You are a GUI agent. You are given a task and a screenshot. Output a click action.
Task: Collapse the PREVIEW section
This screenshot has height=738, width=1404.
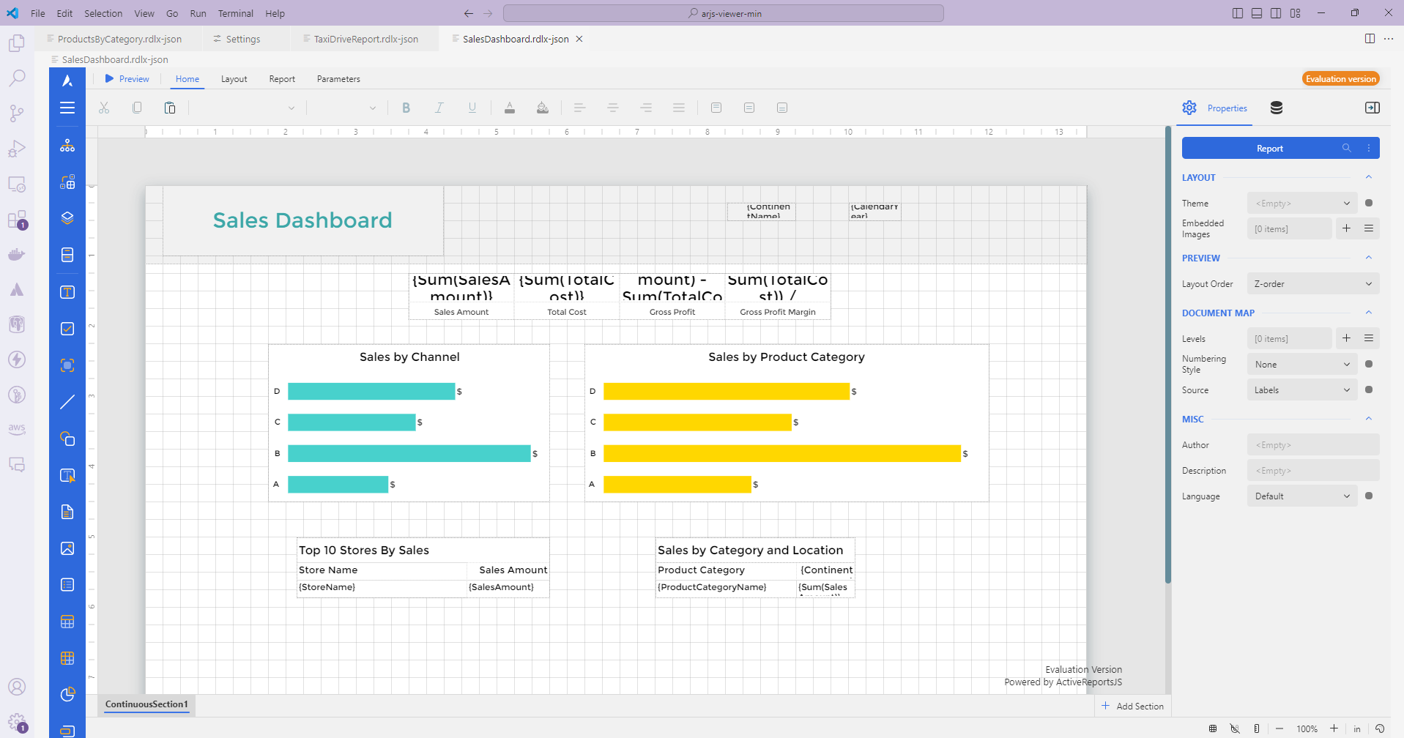pos(1368,258)
